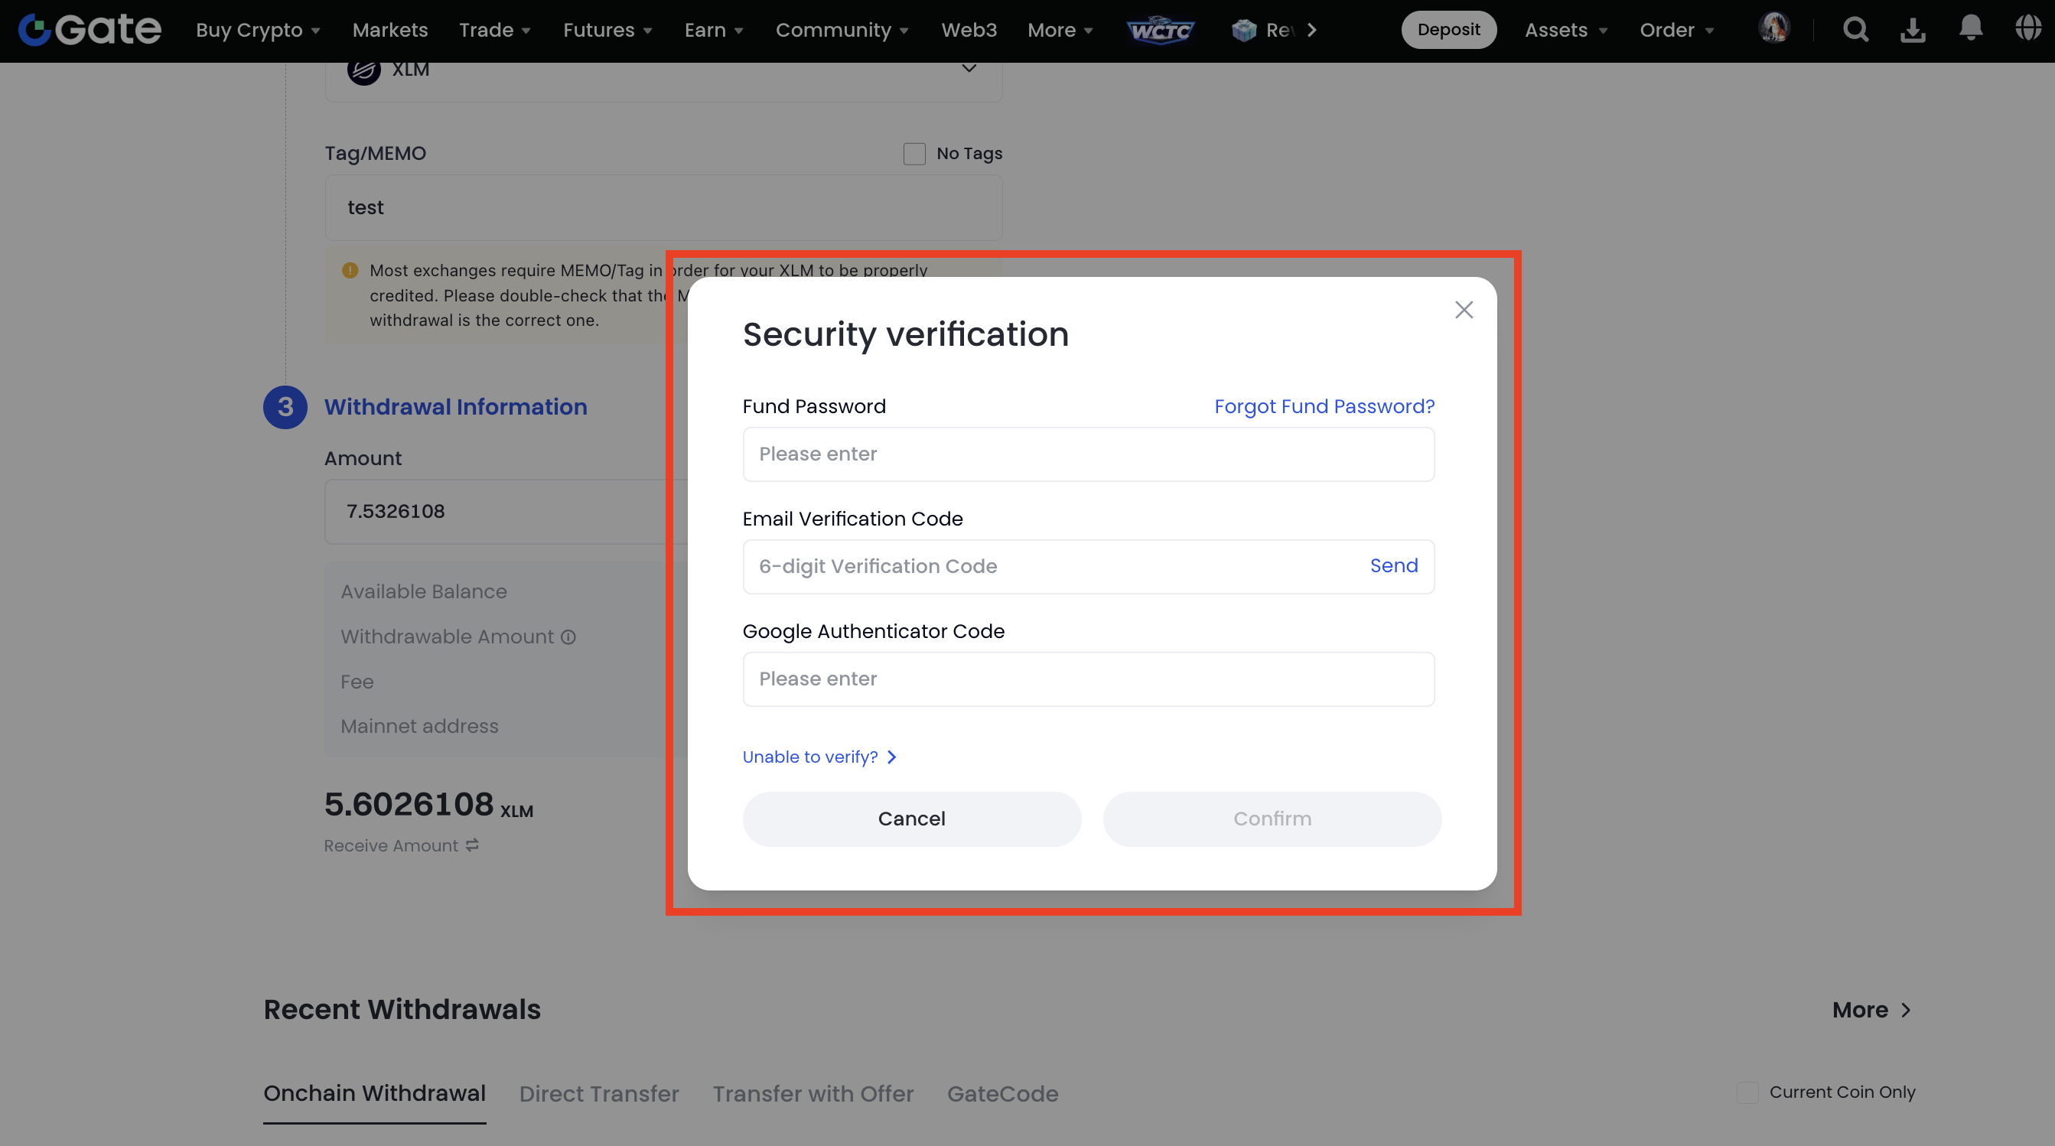The height and width of the screenshot is (1146, 2055).
Task: Close the Security verification dialog
Action: (1463, 309)
